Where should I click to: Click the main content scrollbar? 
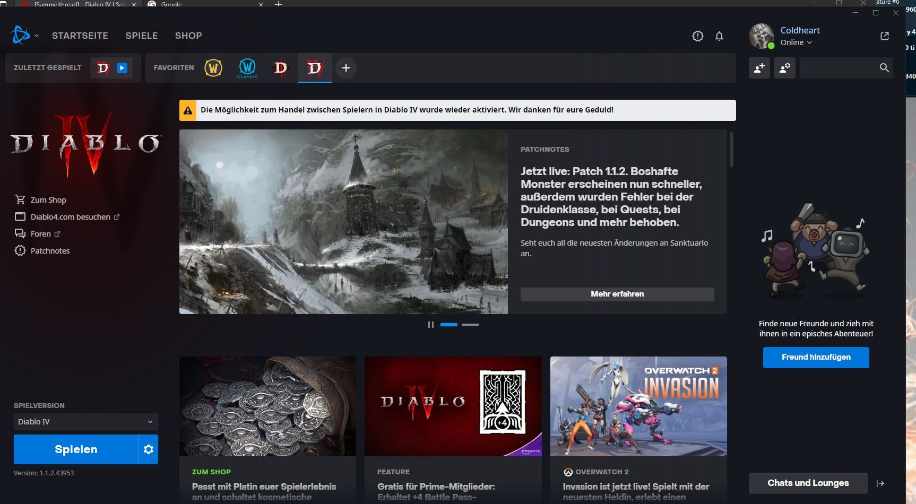[x=731, y=150]
